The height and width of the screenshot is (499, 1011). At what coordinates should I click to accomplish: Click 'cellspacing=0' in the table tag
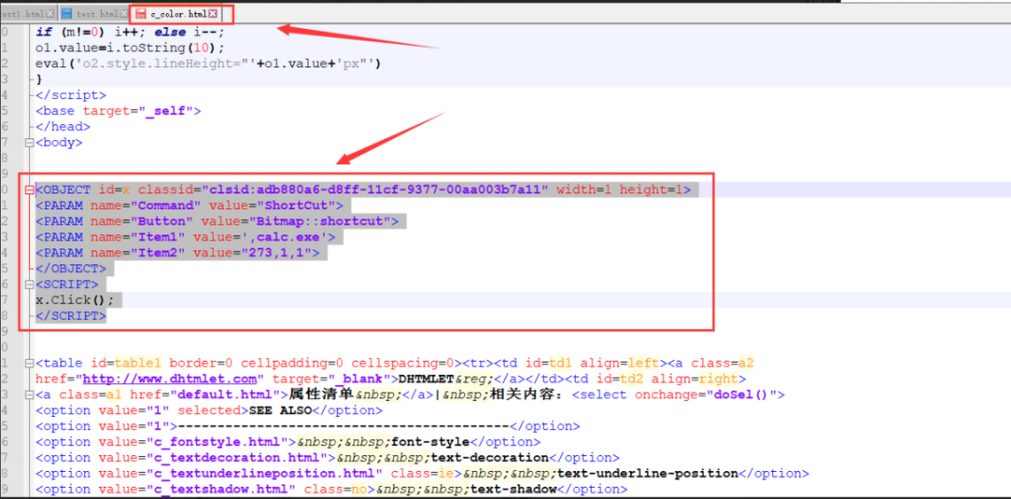[x=403, y=364]
